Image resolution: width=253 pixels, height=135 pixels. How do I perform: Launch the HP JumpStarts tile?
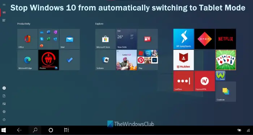click(184, 39)
